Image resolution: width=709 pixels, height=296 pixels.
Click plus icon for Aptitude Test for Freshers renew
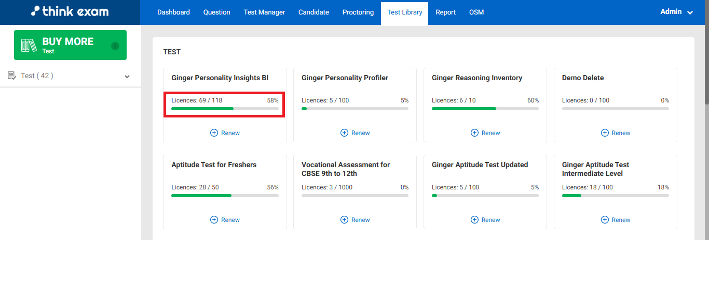214,220
